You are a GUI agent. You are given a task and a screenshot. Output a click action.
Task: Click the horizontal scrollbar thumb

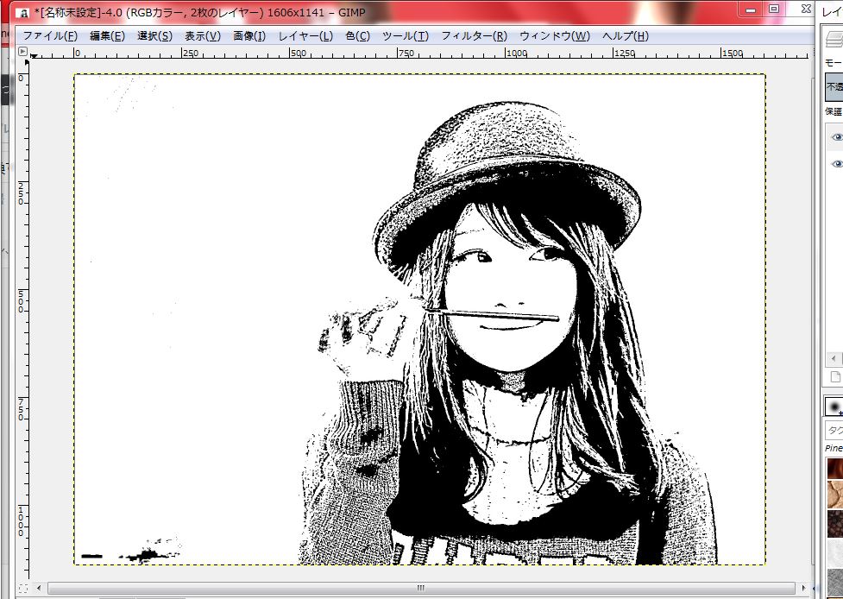coord(421,588)
